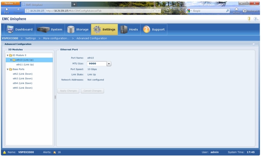Viewport: 263px width, 157px height.
Task: Collapse the Base Ports tree node
Action: click(x=8, y=70)
